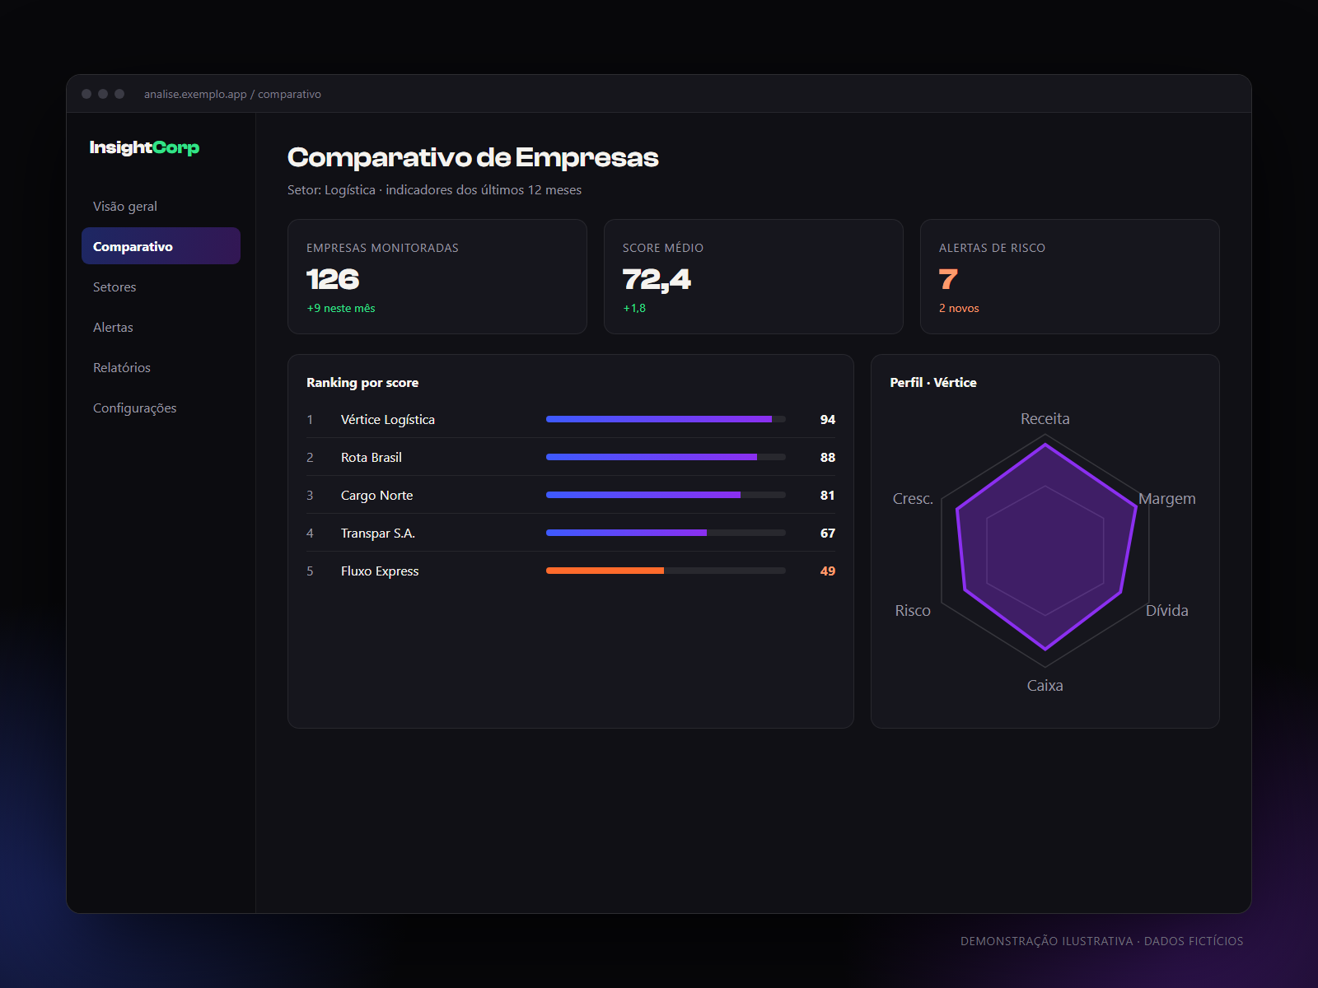Click the Caixa radar axis label
The height and width of the screenshot is (988, 1318).
click(1045, 685)
